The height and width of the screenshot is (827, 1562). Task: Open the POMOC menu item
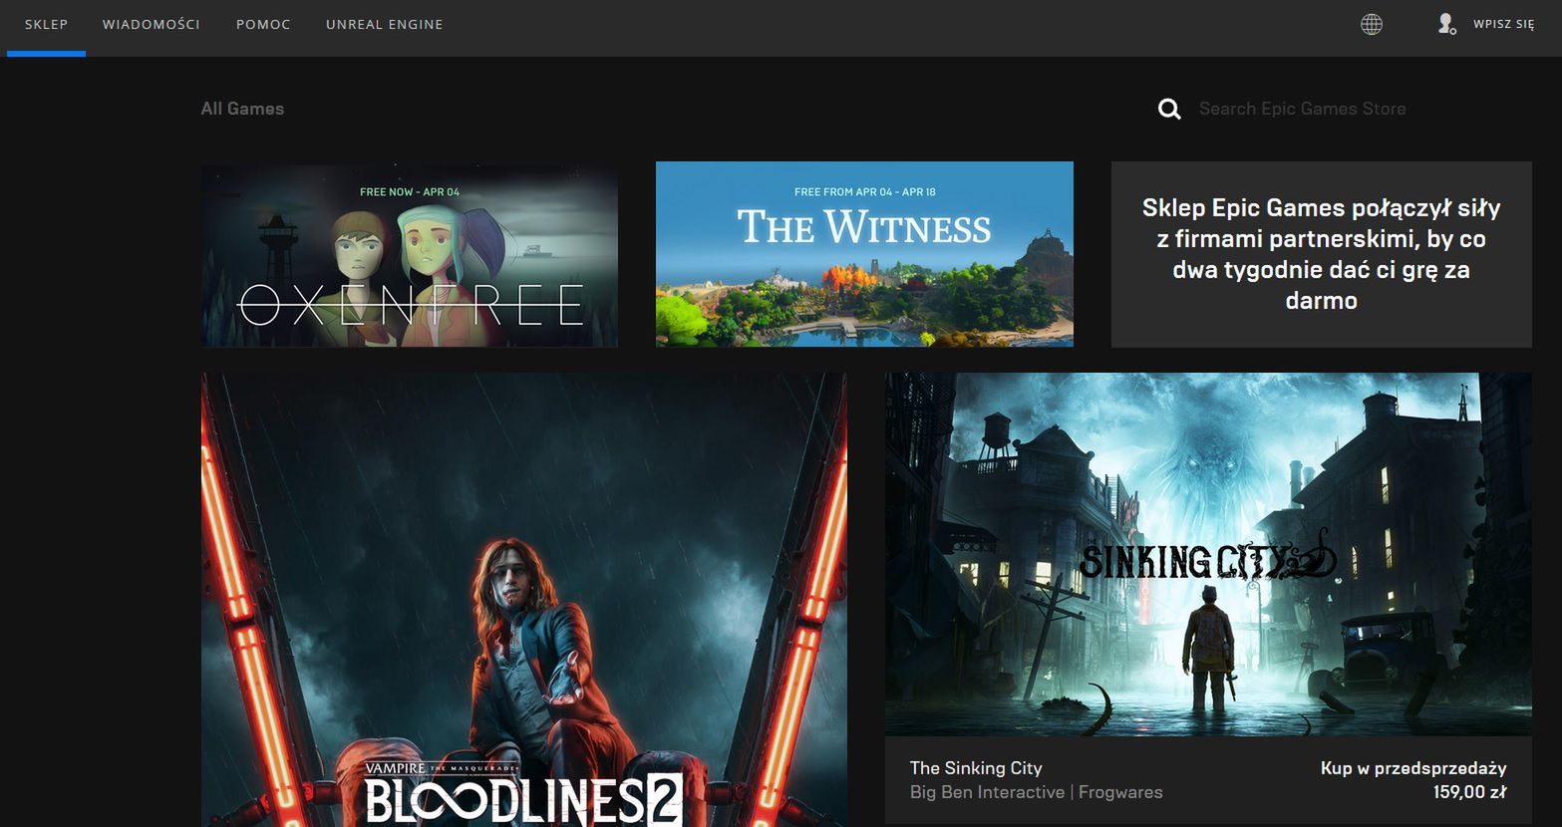263,25
